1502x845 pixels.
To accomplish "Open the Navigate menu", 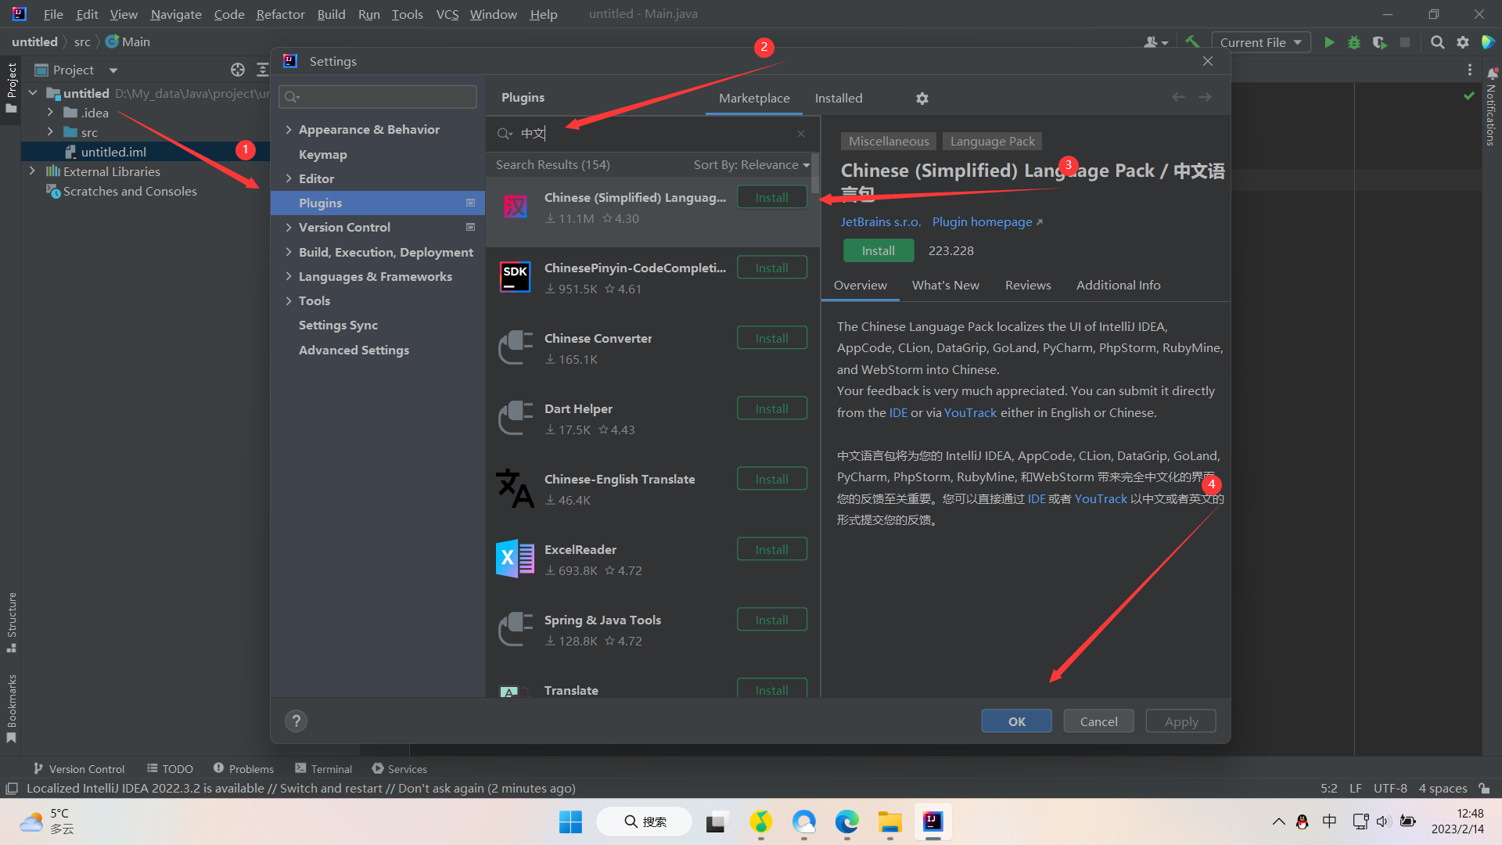I will [x=175, y=14].
